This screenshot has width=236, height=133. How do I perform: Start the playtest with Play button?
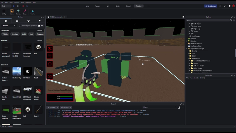point(14,6)
